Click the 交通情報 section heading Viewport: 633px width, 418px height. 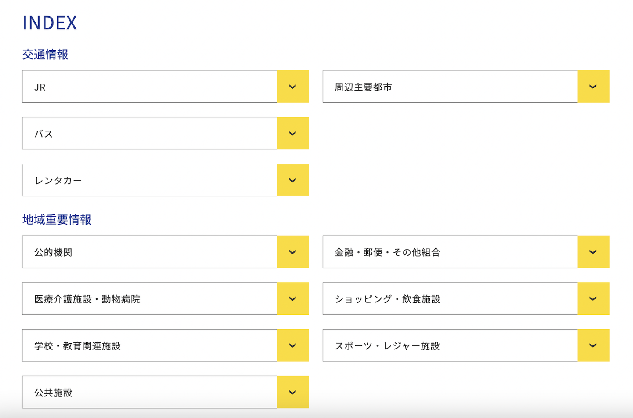(45, 55)
